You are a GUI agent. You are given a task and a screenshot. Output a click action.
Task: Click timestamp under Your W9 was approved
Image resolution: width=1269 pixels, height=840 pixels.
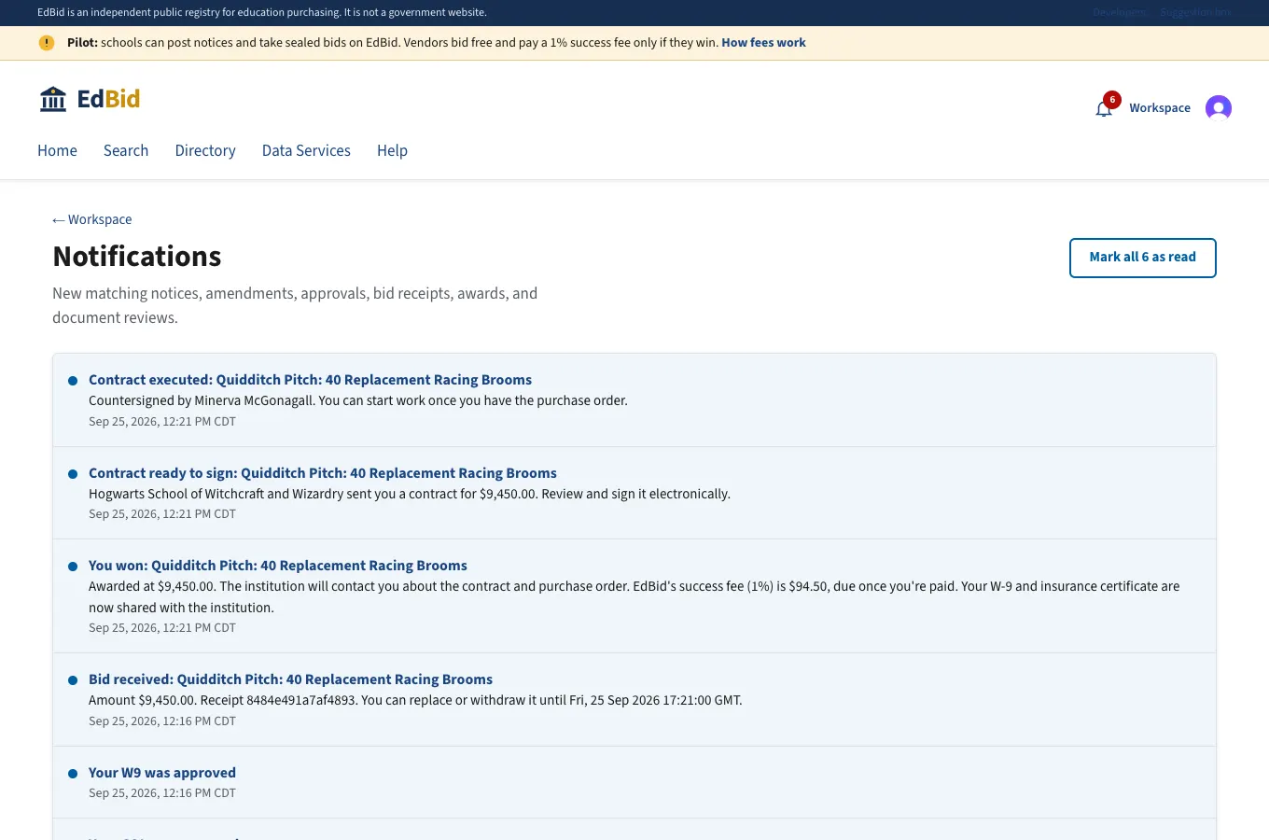pos(162,793)
